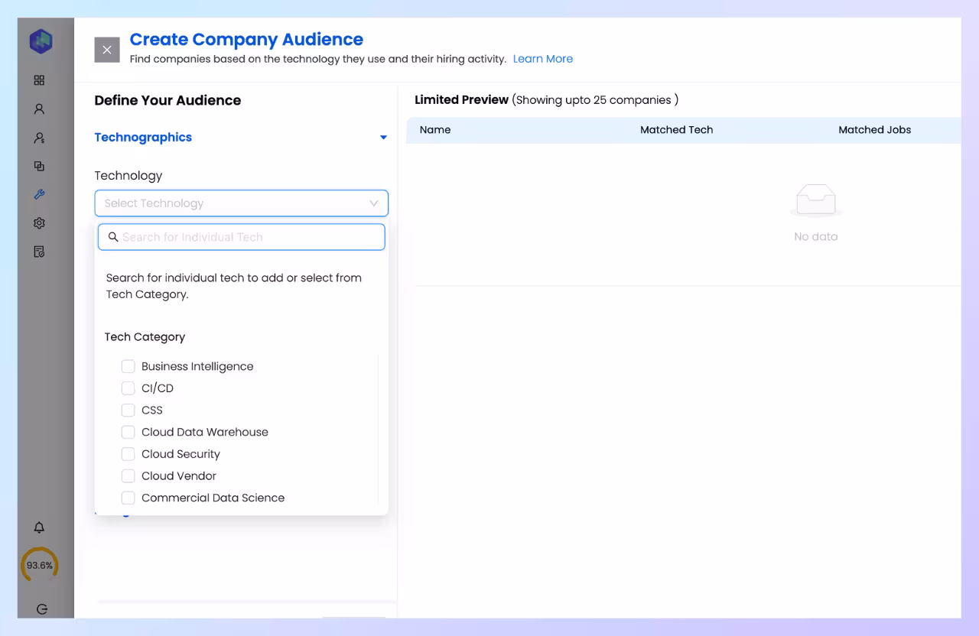Select the person profile icon in sidebar

pyautogui.click(x=39, y=109)
